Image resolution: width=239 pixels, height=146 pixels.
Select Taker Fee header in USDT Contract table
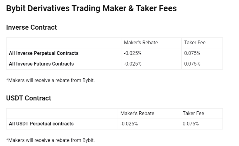click(193, 113)
